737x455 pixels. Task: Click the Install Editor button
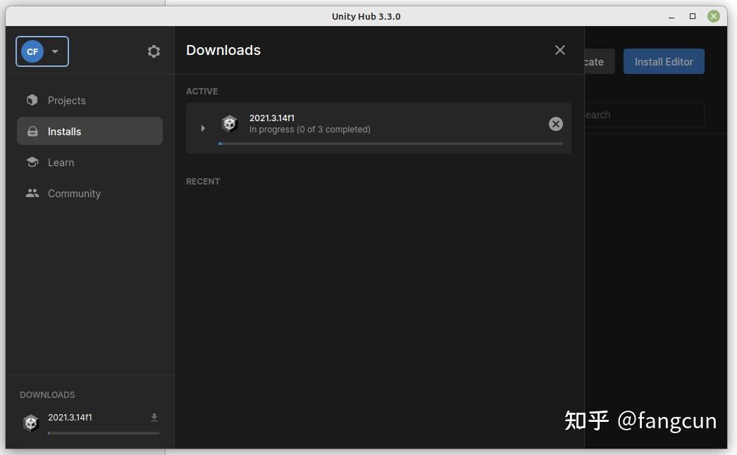point(663,61)
